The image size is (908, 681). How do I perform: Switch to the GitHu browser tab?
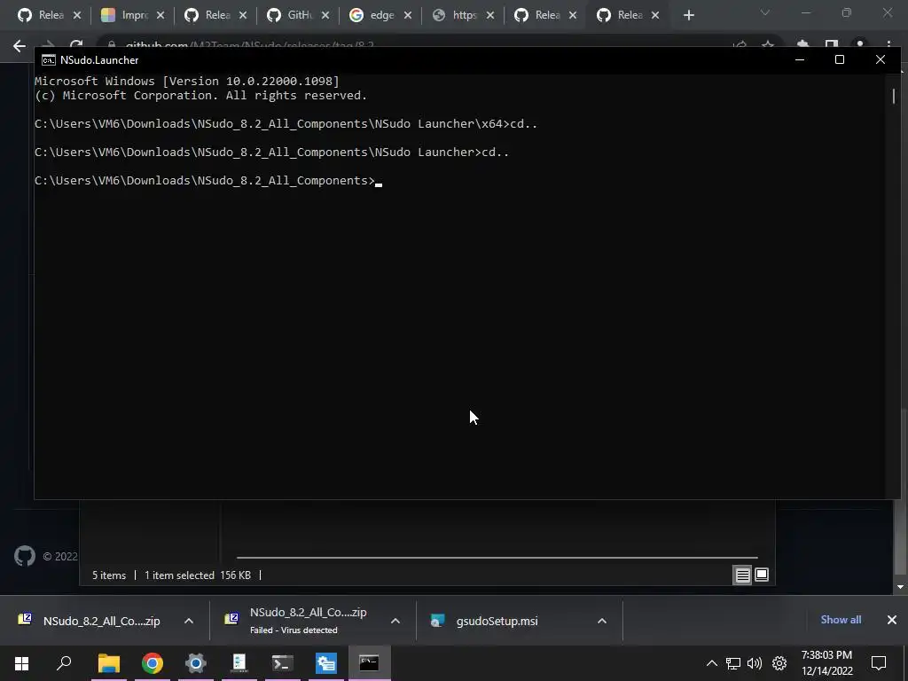coord(298,15)
